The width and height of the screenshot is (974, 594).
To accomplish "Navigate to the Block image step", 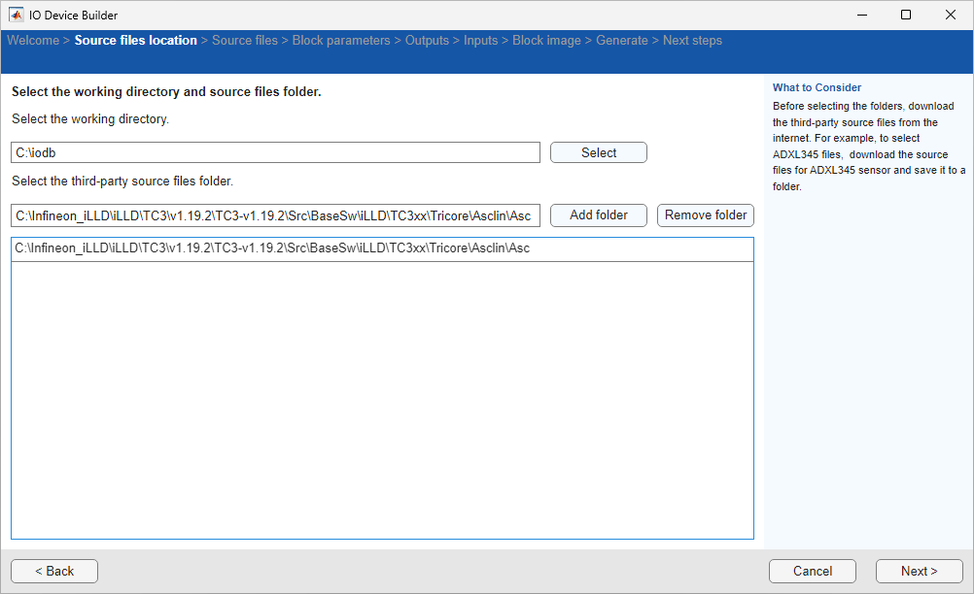I will click(546, 41).
